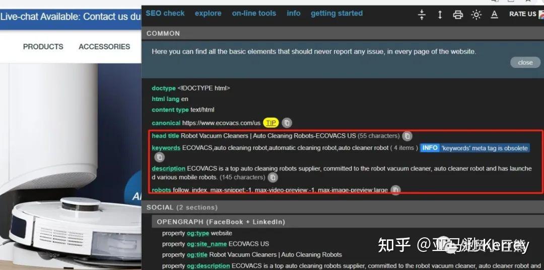Collapse the SOCIAL section header

[182, 207]
